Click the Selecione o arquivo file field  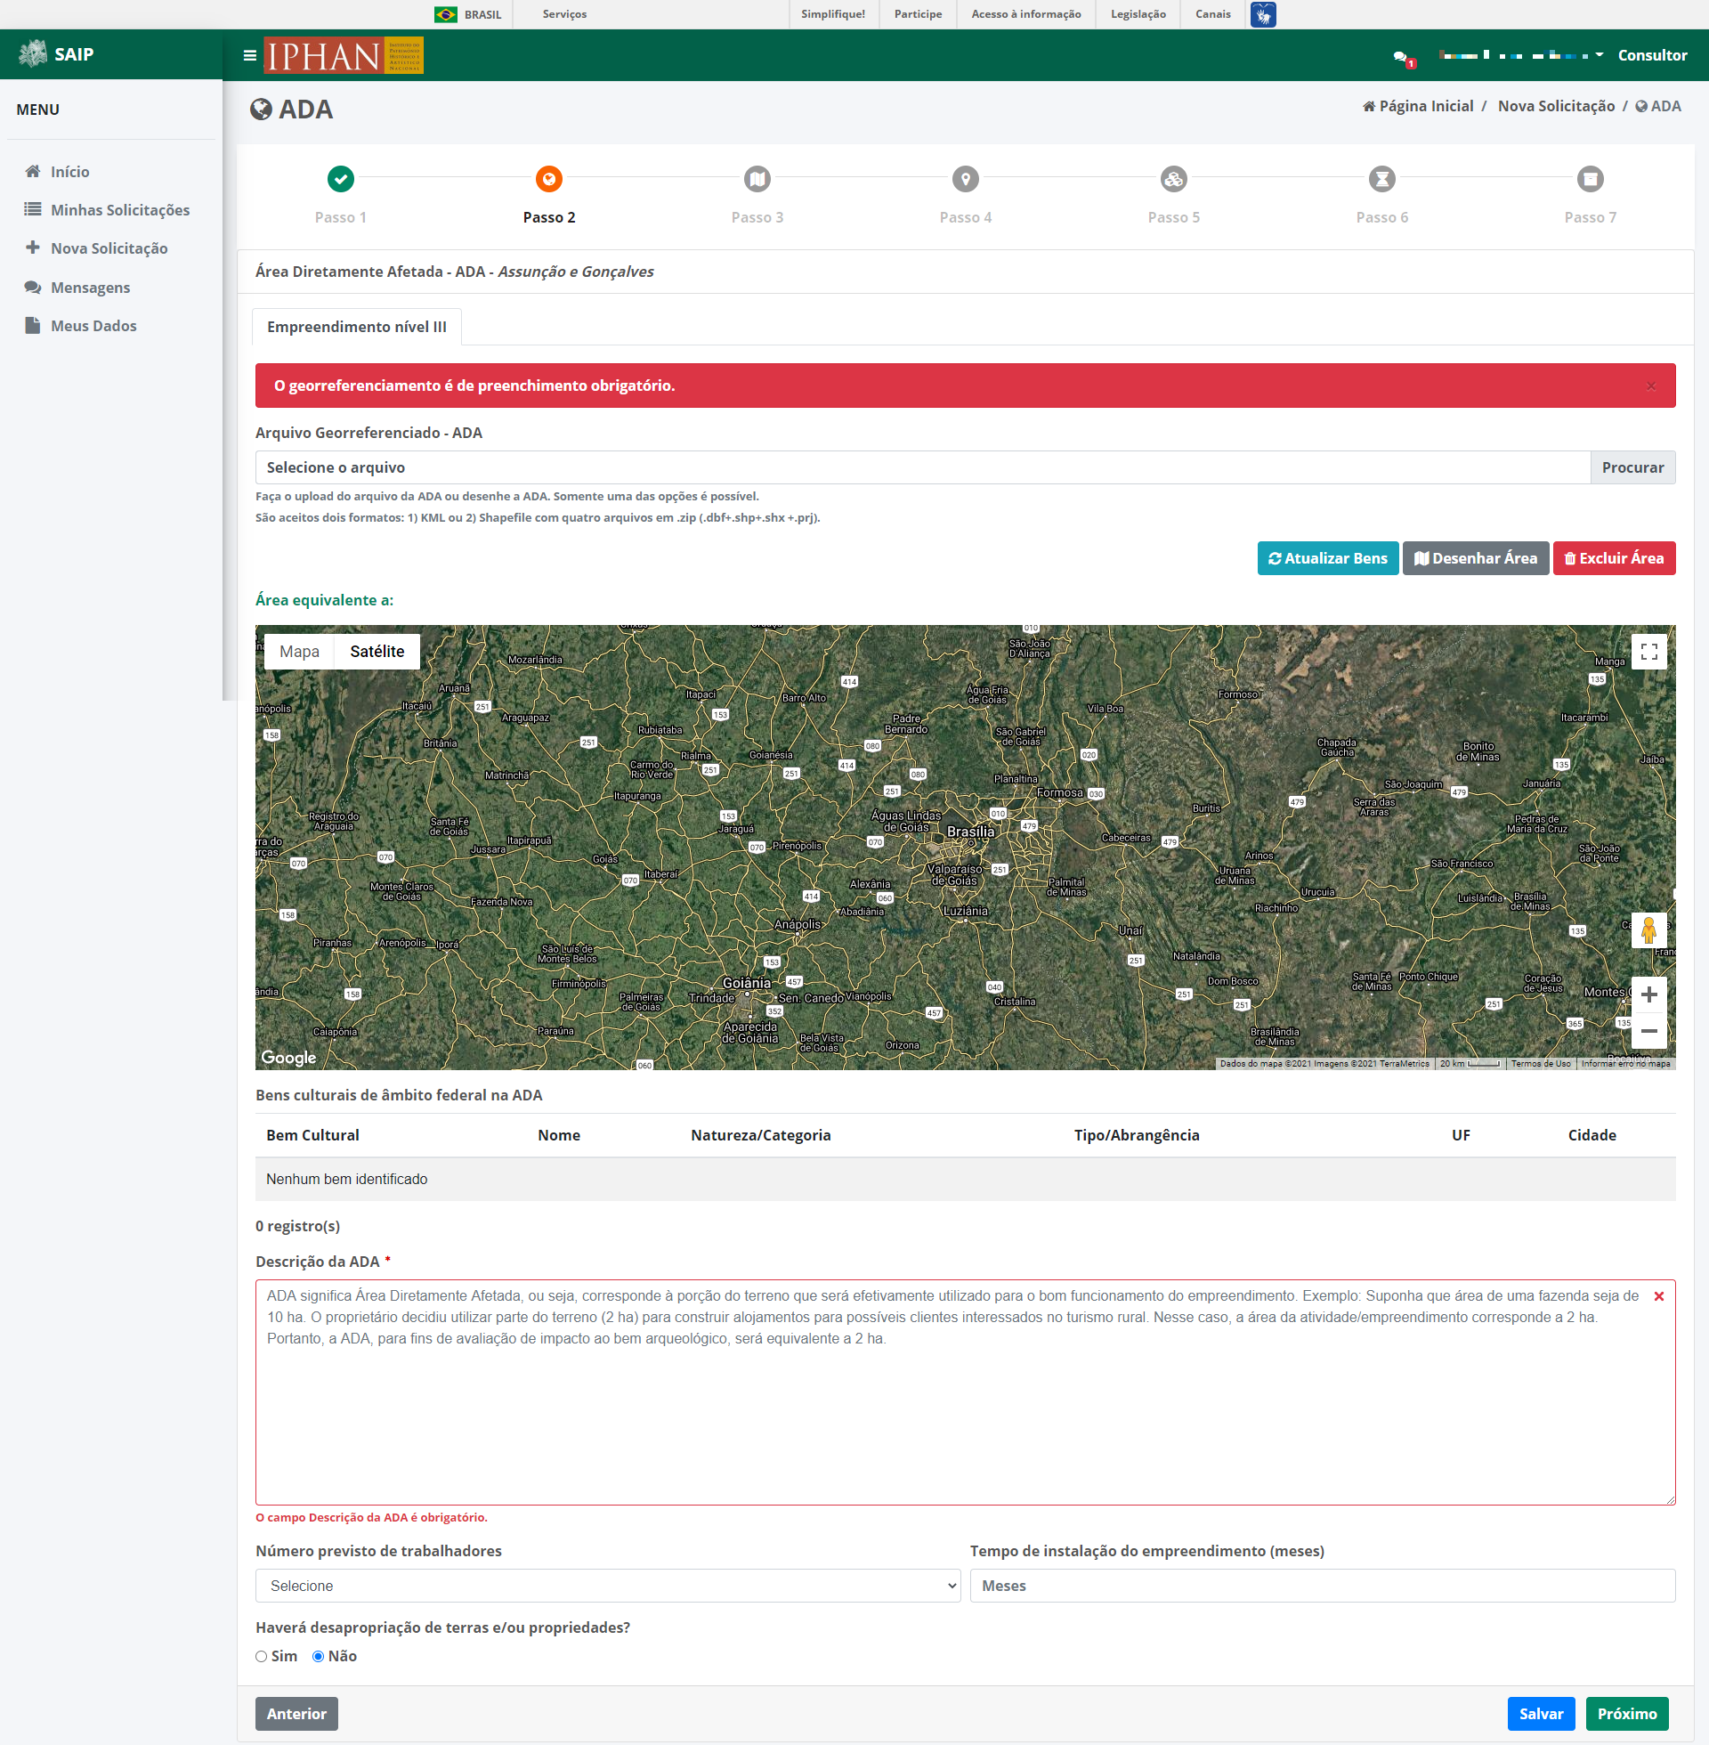coord(923,467)
